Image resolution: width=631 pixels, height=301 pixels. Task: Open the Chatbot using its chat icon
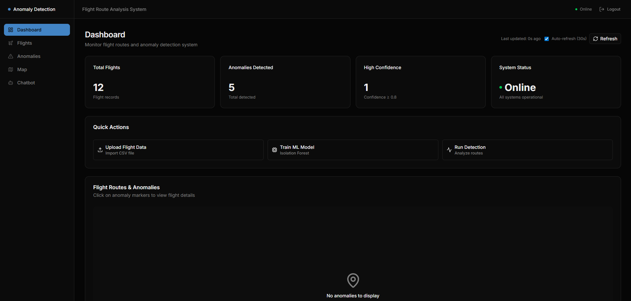coord(11,83)
